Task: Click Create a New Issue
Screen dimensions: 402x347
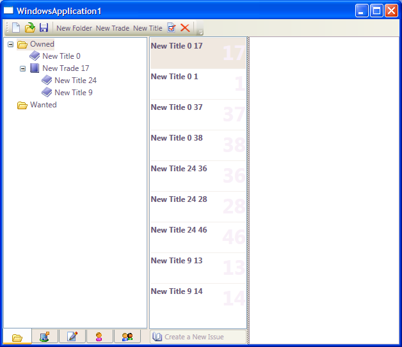Action: (193, 337)
